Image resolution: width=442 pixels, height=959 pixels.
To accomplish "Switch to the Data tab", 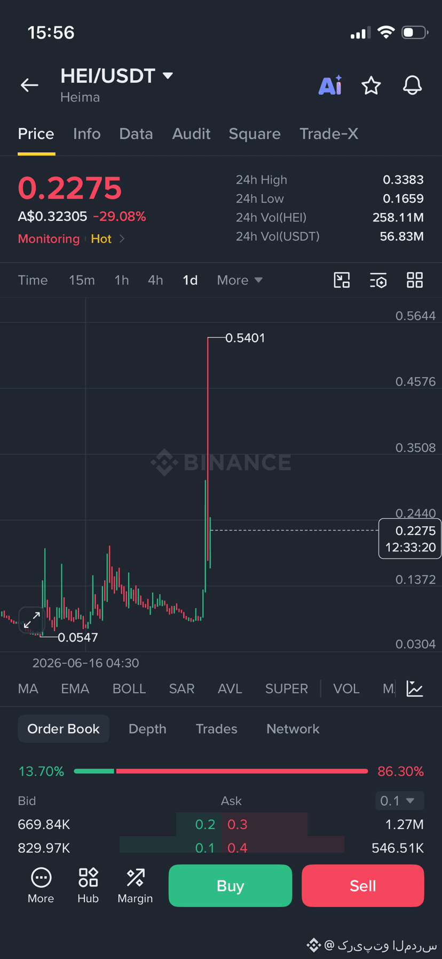I will (x=136, y=134).
